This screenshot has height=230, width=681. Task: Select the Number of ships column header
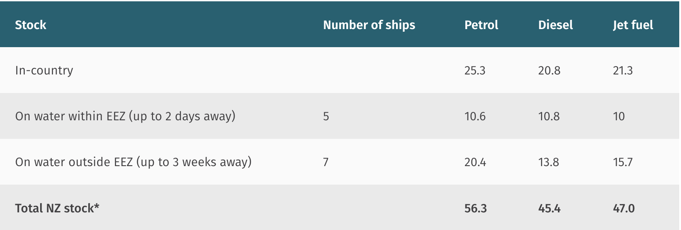[369, 25]
